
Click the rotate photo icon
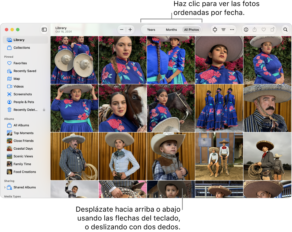click(x=272, y=30)
